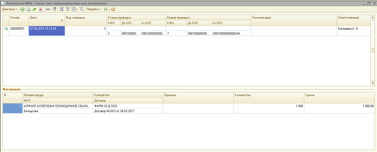Select the АЛФАРЕ АЛЛЕРДЖИ nomenclature cell
This screenshot has height=152, width=377.
(x=58, y=106)
